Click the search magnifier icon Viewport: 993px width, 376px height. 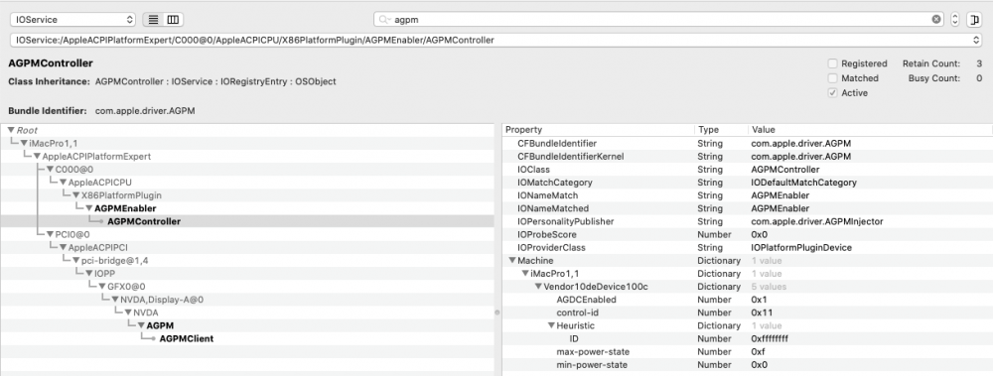point(383,20)
